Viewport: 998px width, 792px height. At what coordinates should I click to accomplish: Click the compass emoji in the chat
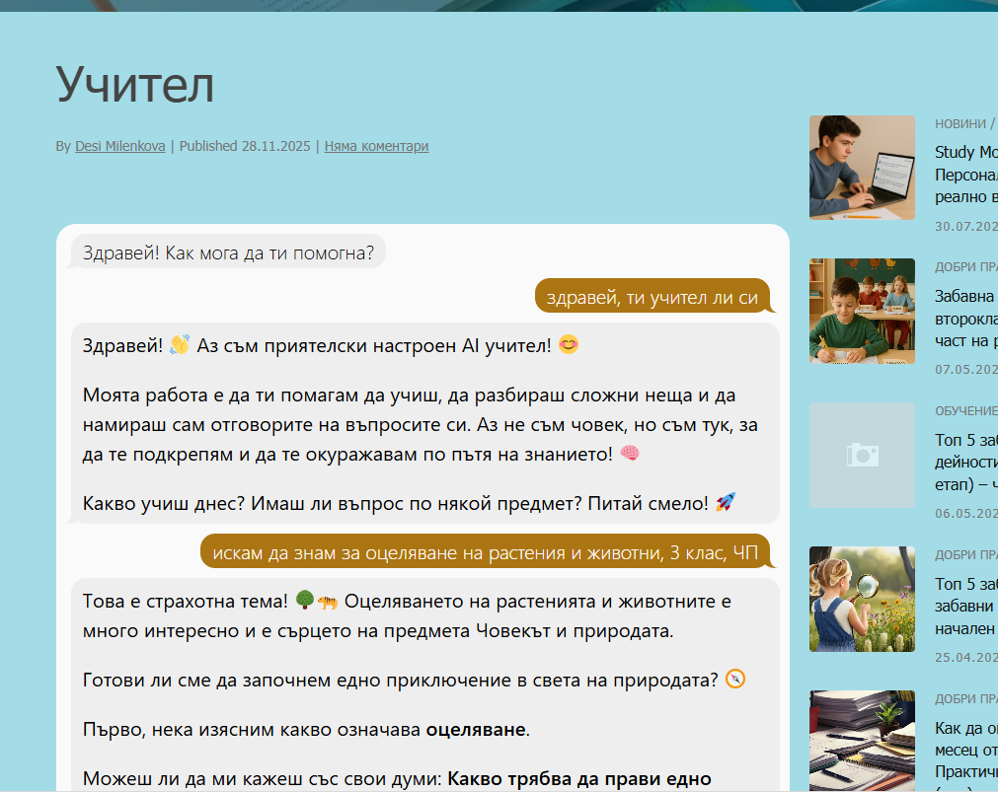pos(735,680)
